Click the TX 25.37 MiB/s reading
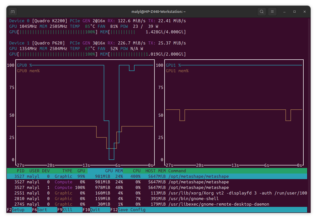This screenshot has height=220, width=317. [x=167, y=43]
